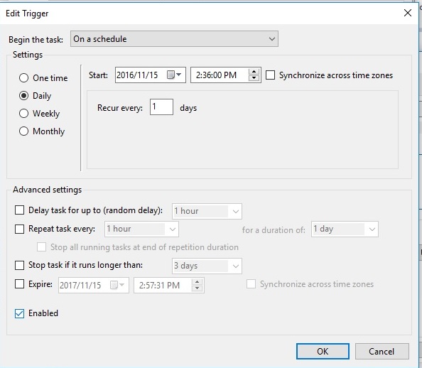This screenshot has width=422, height=368.
Task: Uncheck the Enabled checkbox
Action: tap(19, 313)
